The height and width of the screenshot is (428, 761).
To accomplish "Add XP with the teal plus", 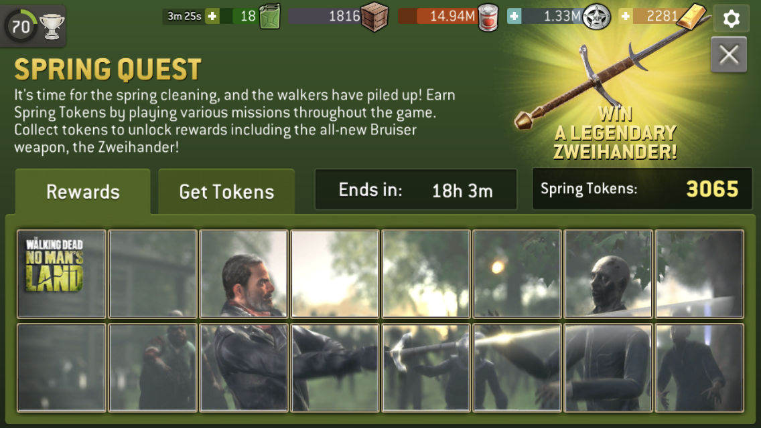I will tap(514, 17).
